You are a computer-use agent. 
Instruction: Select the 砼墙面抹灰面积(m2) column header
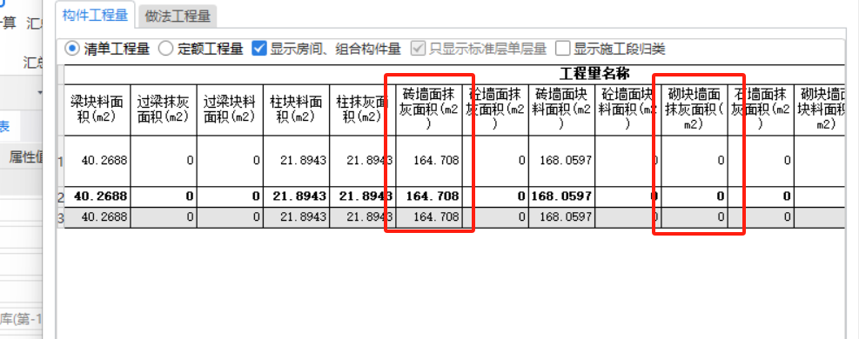pos(494,110)
